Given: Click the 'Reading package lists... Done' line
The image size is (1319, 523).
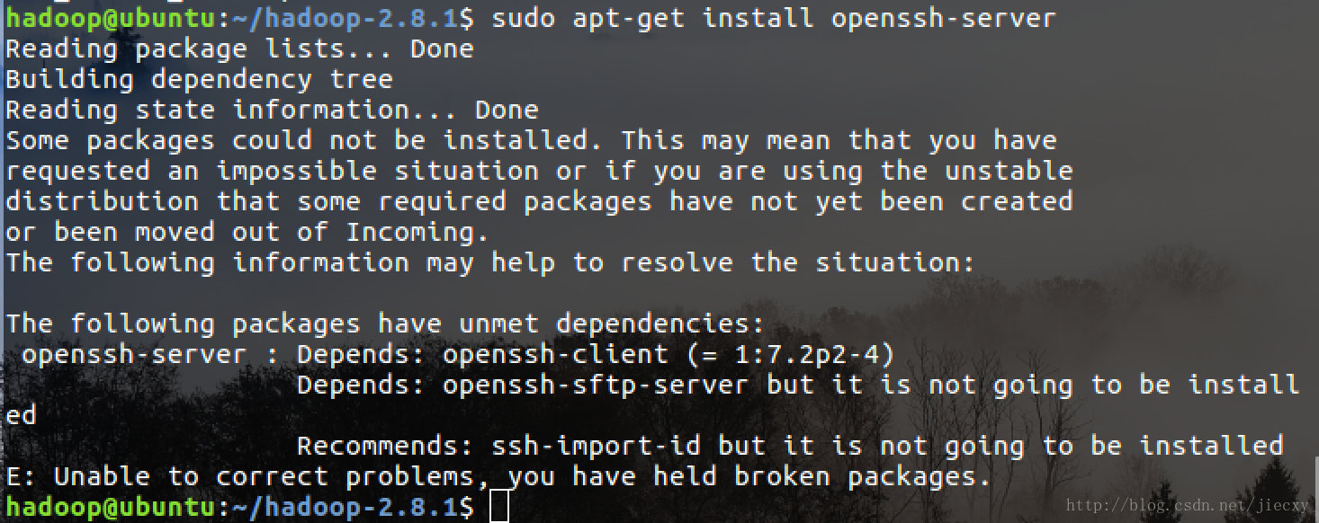Looking at the screenshot, I should [239, 49].
